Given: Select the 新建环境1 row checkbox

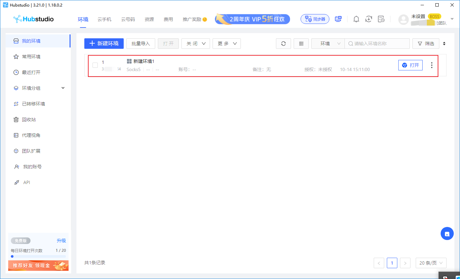Looking at the screenshot, I should 95,65.
